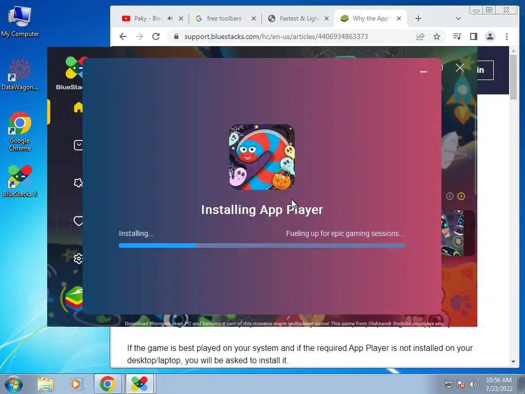The image size is (525, 394).
Task: Close the Paky YouTube tab
Action: click(x=181, y=18)
